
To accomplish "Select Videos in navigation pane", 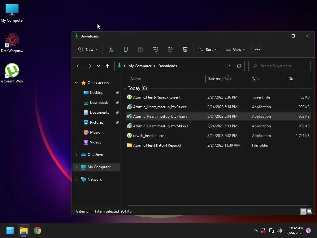I will (95, 142).
